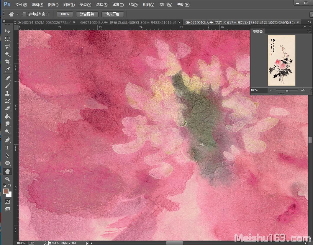Select the 导航器 panel tab
The height and width of the screenshot is (245, 313).
(x=258, y=31)
